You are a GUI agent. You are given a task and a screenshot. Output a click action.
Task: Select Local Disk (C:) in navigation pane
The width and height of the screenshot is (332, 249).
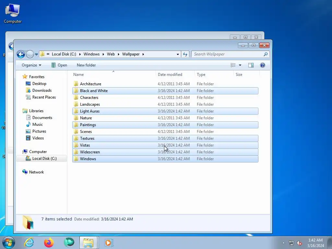click(41, 158)
